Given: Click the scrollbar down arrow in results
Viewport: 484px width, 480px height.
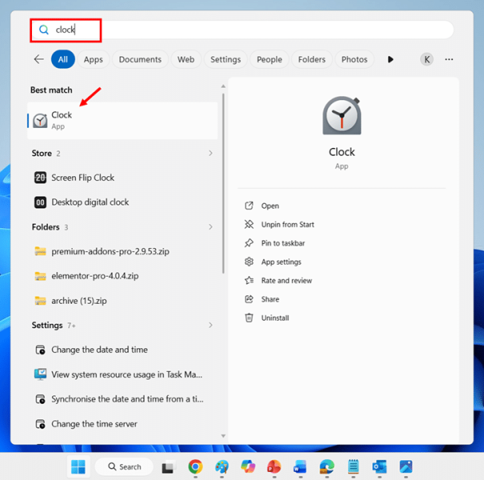Looking at the screenshot, I should (x=223, y=436).
